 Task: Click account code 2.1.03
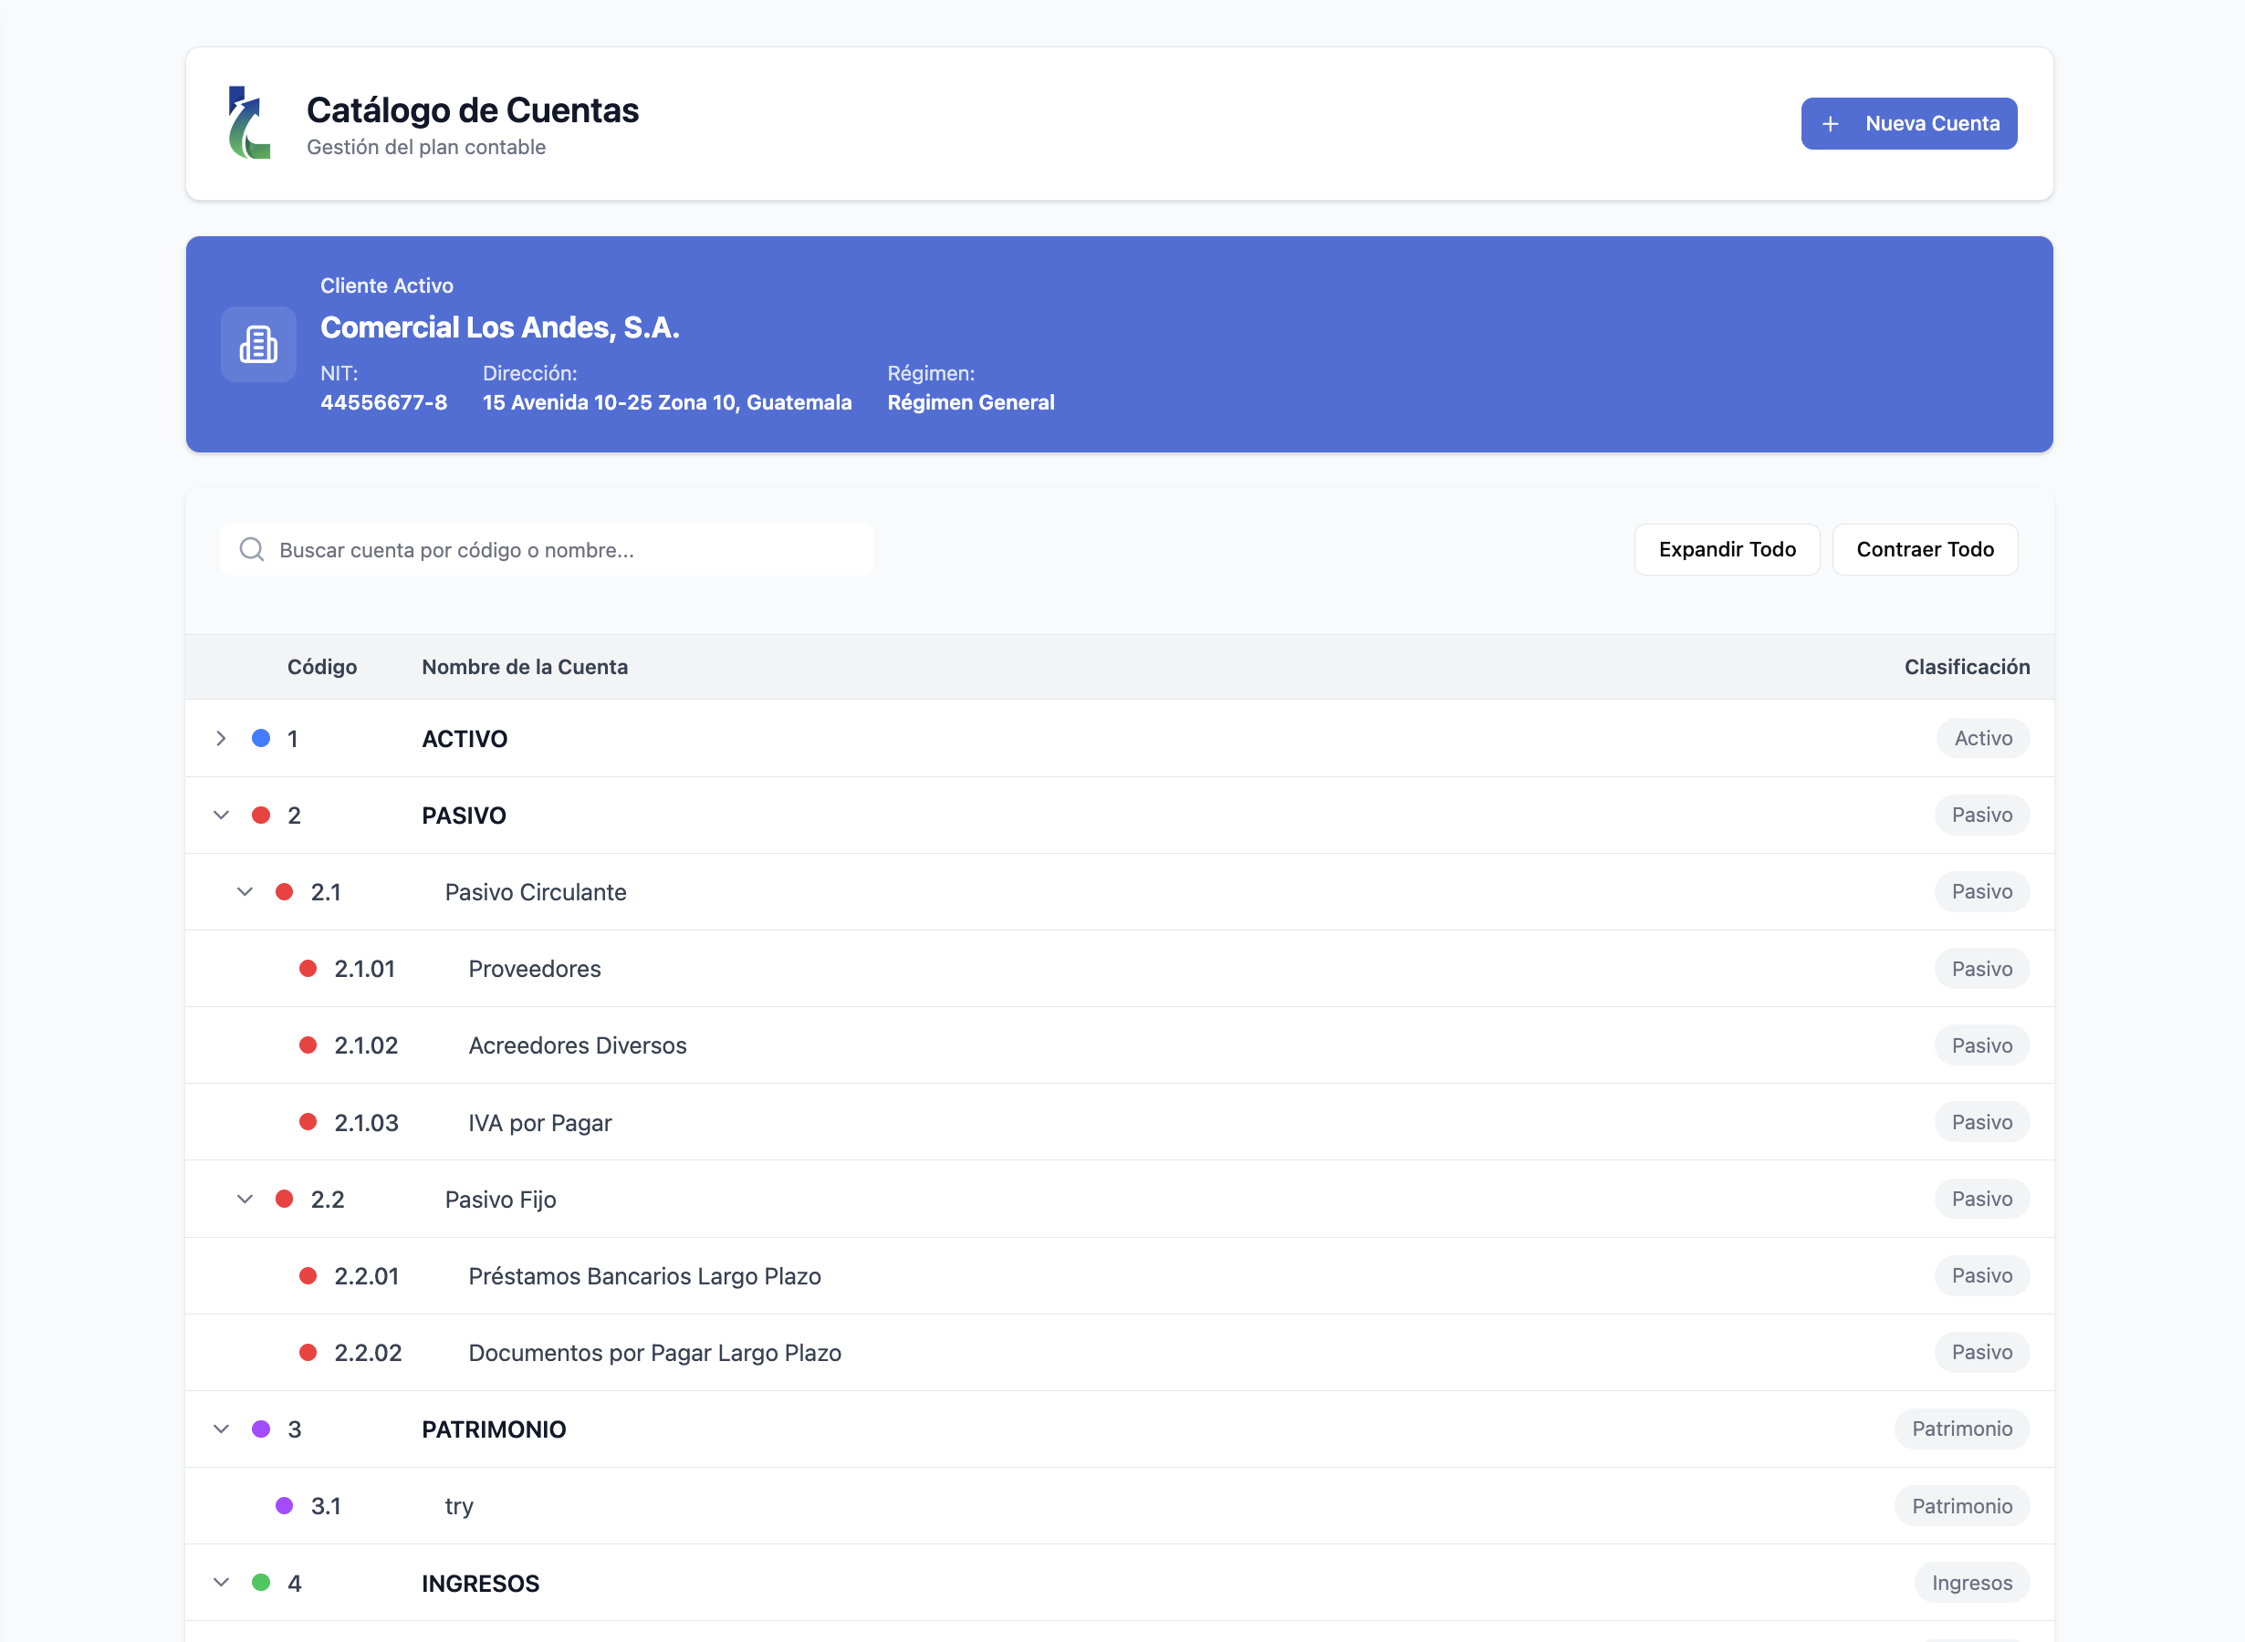point(366,1123)
